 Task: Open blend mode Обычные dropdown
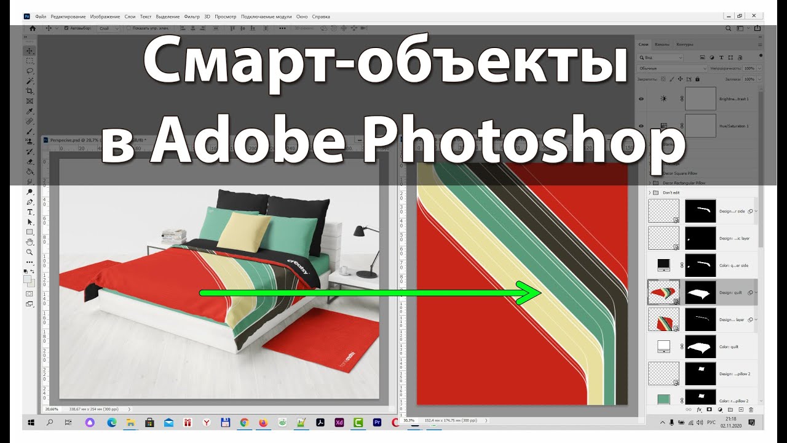click(671, 68)
